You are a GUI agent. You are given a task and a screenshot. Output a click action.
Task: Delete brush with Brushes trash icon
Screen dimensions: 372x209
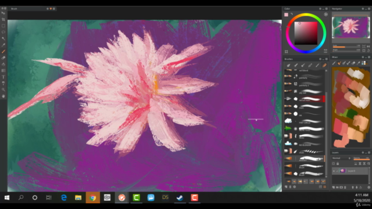pyautogui.click(x=290, y=187)
